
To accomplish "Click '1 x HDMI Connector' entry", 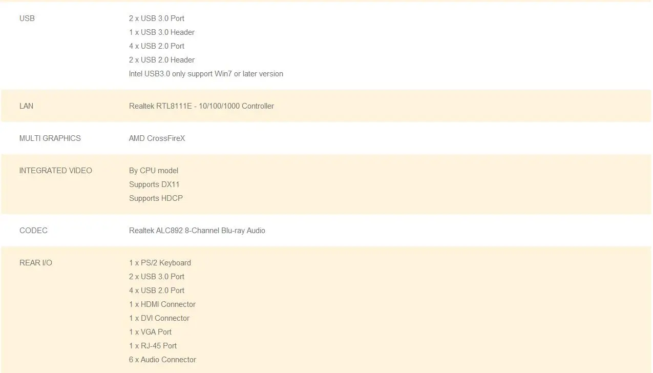I will click(162, 304).
